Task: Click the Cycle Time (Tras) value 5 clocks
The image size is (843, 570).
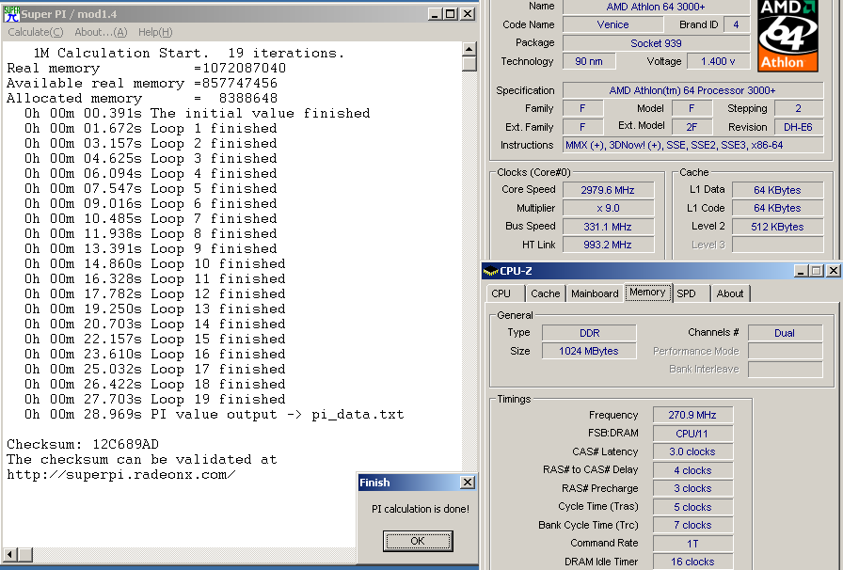Action: pos(692,507)
